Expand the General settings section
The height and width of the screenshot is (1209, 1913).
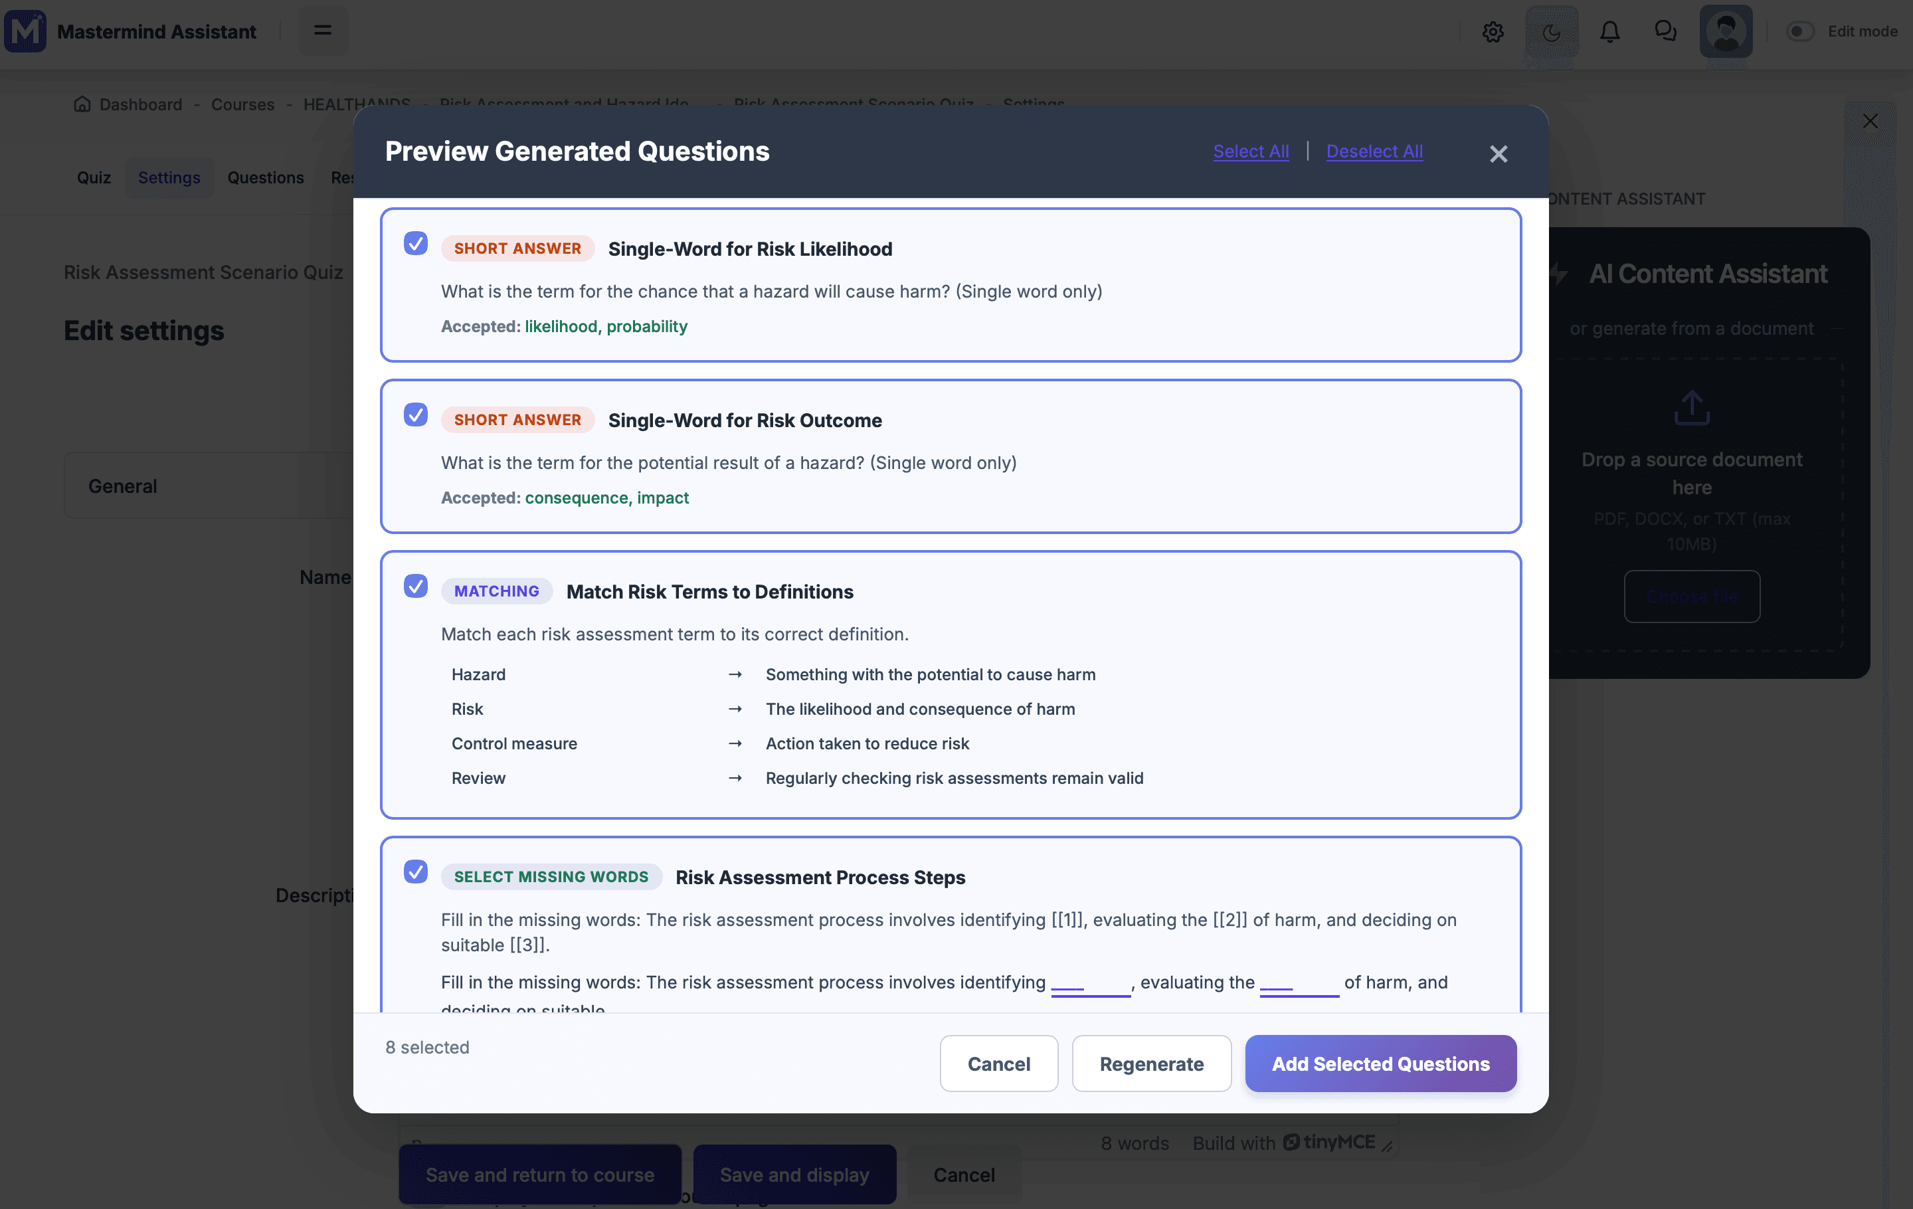tap(208, 486)
